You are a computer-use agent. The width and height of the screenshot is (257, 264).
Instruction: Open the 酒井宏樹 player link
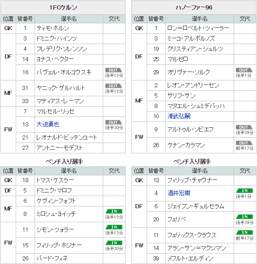tap(179, 193)
